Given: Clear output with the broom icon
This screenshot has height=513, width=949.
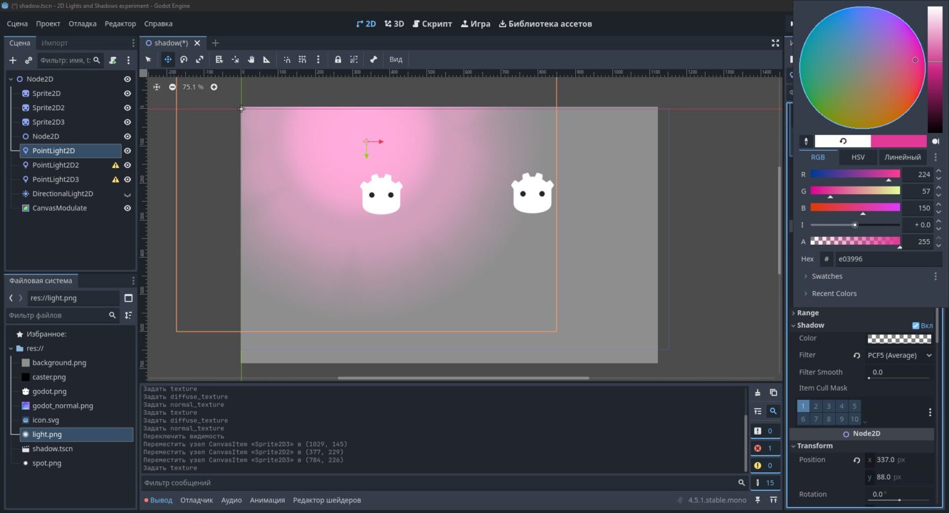Looking at the screenshot, I should tap(757, 392).
